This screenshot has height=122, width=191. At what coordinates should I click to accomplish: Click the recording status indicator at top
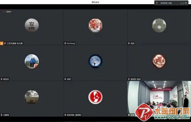click(8, 12)
